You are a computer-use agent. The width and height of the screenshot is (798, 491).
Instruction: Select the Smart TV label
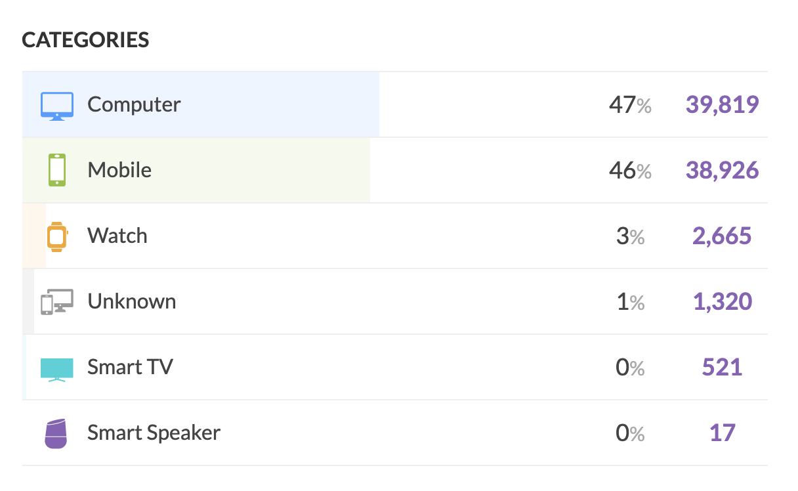pyautogui.click(x=130, y=367)
